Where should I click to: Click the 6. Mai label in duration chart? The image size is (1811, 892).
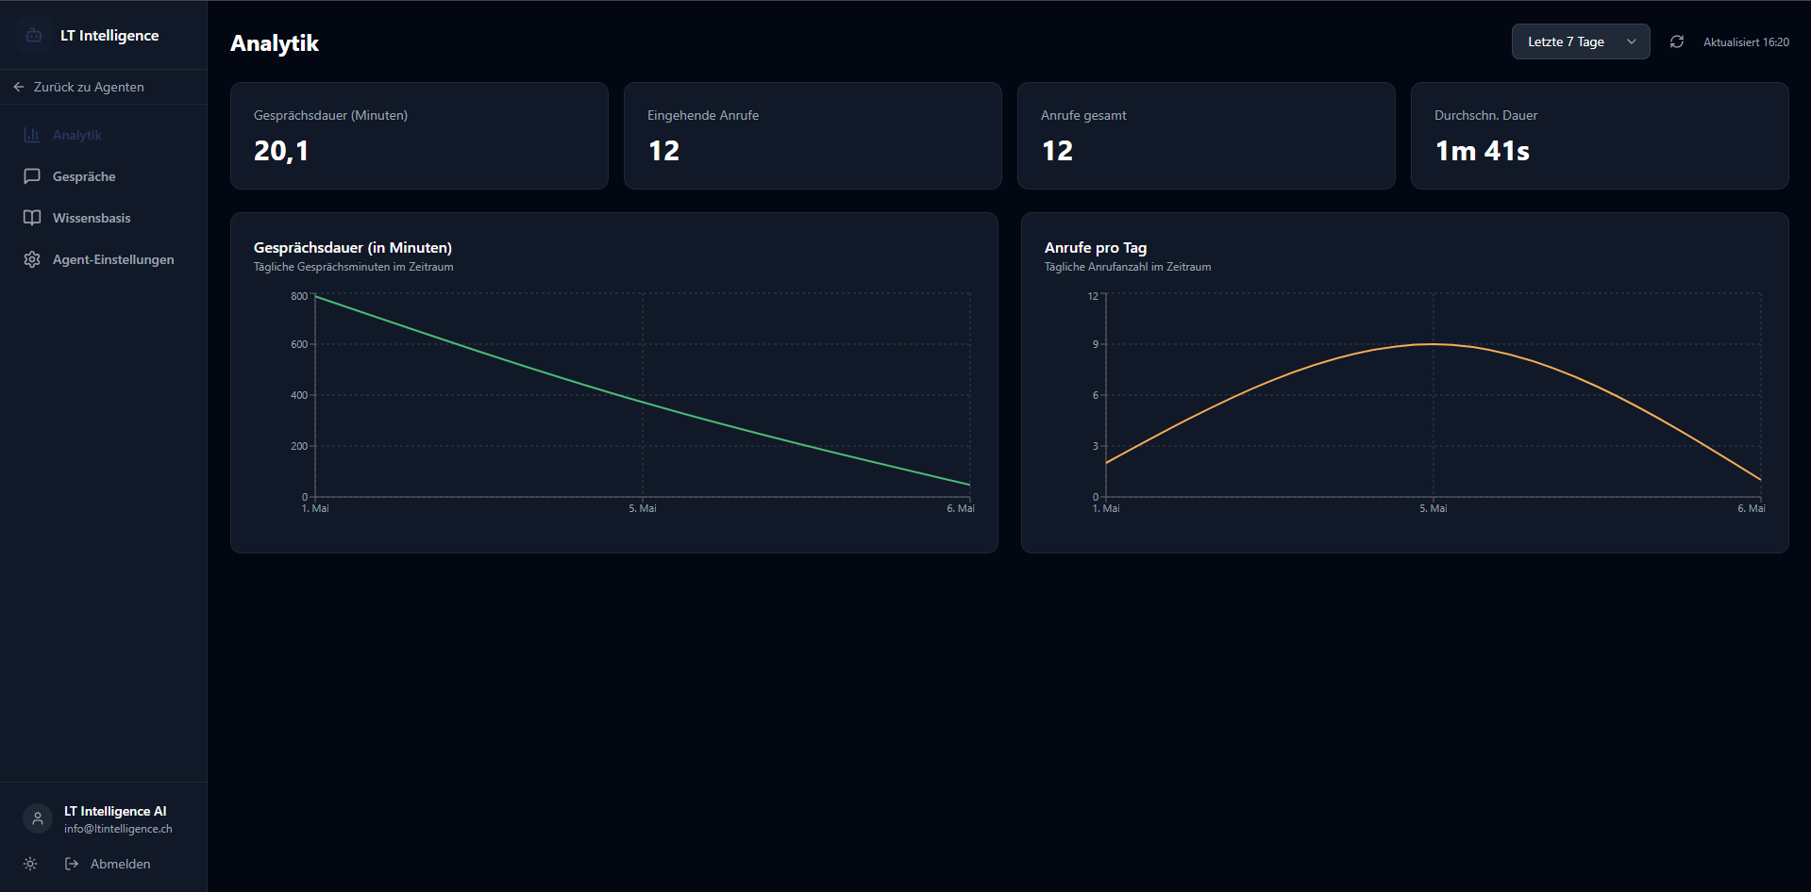pyautogui.click(x=961, y=508)
